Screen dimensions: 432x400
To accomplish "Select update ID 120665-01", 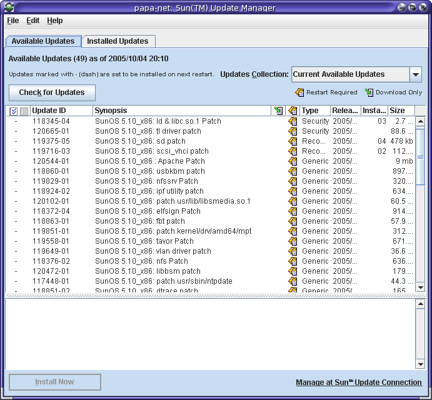I will (51, 131).
